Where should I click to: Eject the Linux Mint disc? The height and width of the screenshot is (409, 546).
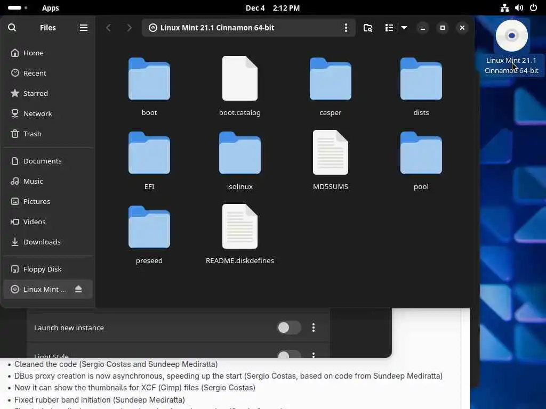click(78, 289)
